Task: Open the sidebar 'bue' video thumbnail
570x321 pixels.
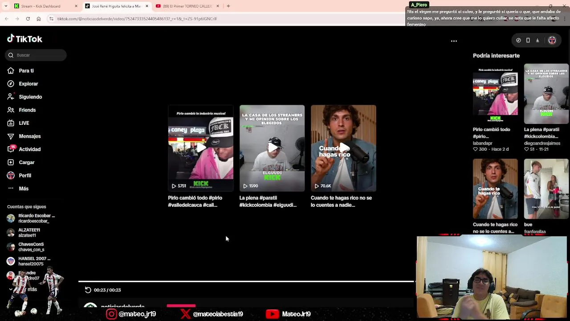Action: click(546, 189)
